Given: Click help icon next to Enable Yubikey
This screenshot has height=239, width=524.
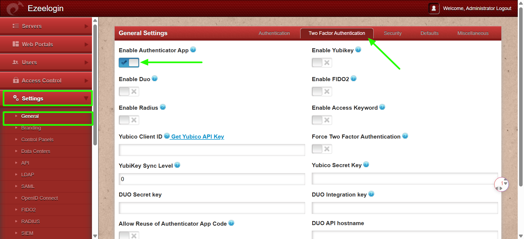Looking at the screenshot, I should click(x=358, y=50).
